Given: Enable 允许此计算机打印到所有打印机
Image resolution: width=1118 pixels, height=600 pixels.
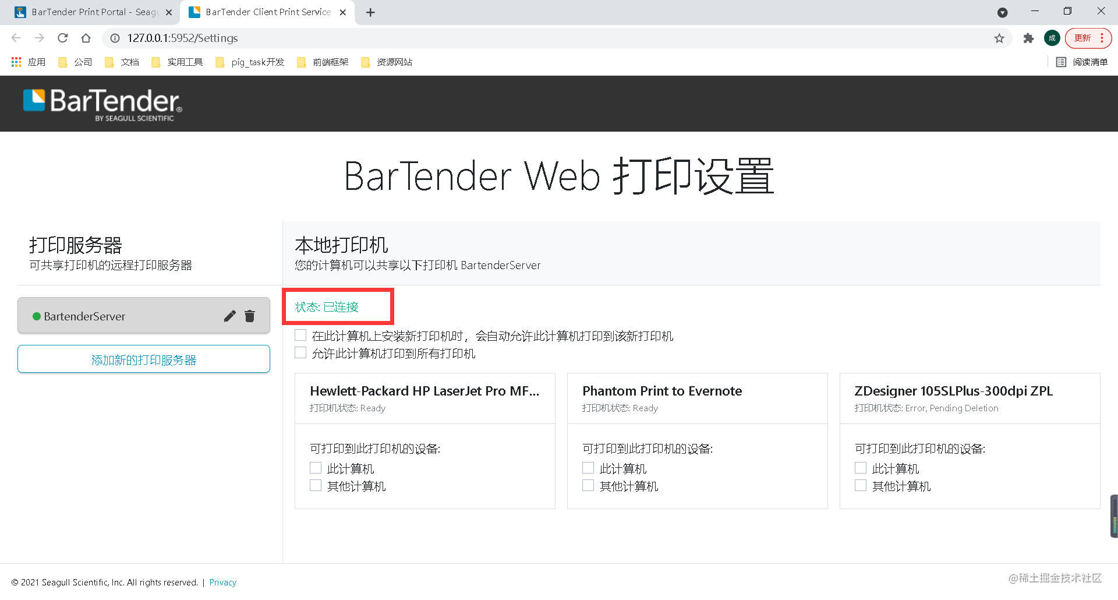Looking at the screenshot, I should click(300, 352).
